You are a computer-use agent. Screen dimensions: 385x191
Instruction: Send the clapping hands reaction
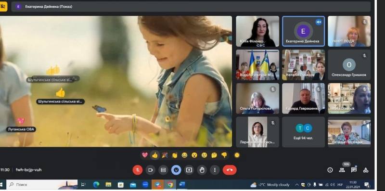click(175, 155)
